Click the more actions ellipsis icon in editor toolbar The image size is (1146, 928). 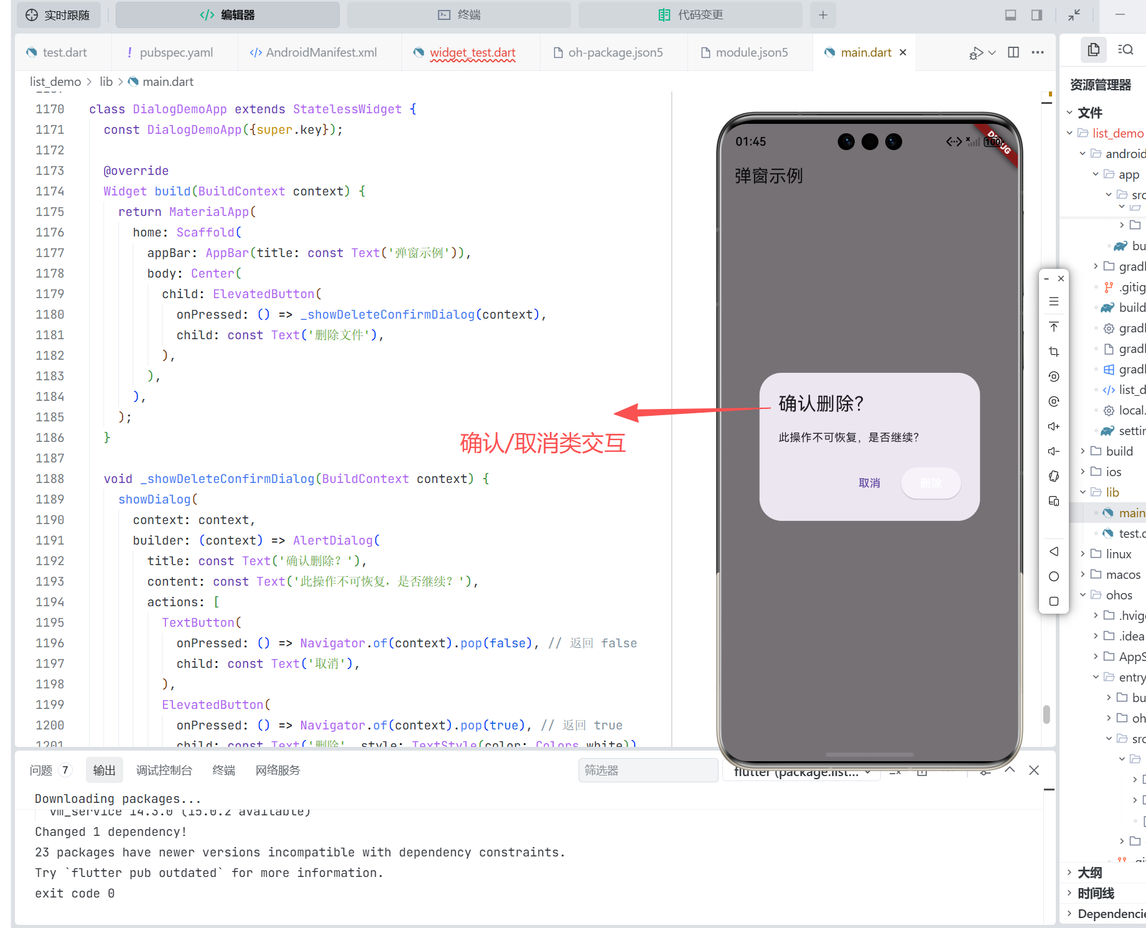1037,53
